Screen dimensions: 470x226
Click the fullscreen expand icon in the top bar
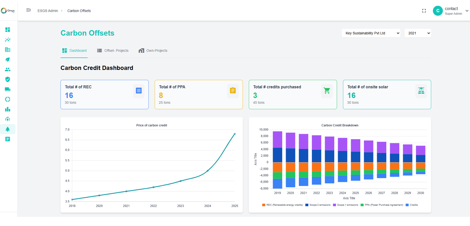(x=424, y=11)
